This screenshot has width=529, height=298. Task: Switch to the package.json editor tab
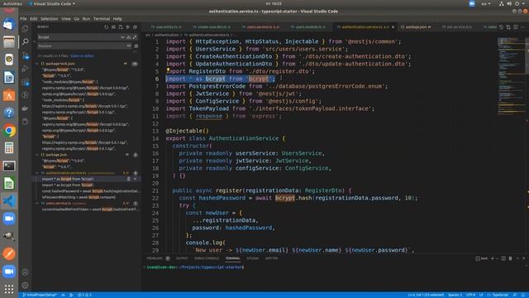coord(417,27)
